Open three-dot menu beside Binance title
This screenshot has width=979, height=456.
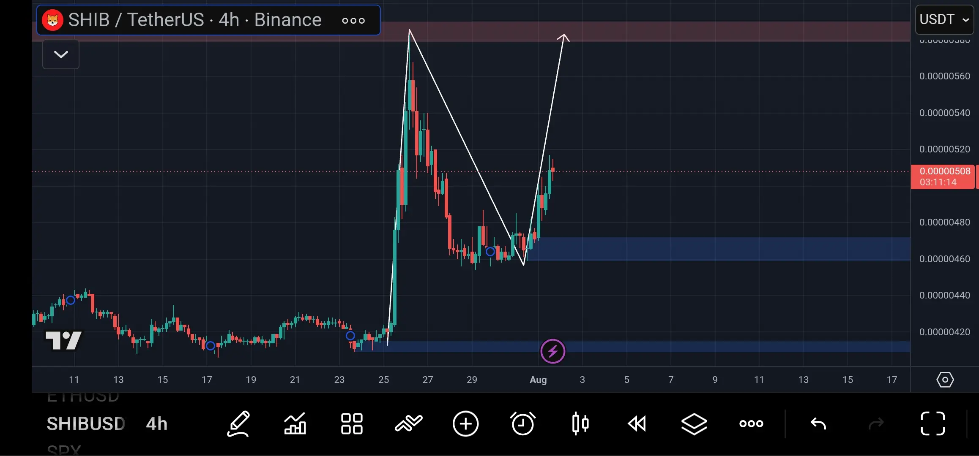coord(353,20)
